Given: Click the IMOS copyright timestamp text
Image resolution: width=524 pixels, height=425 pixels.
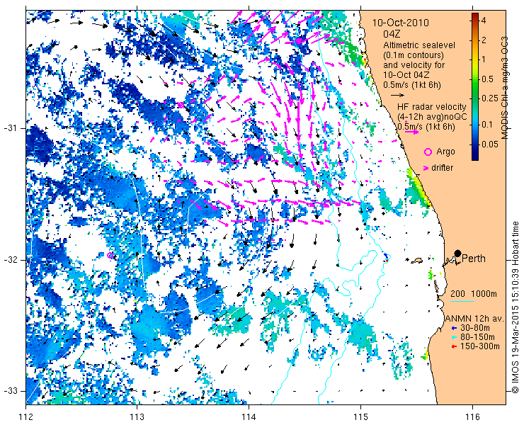Looking at the screenshot, I should 515,307.
